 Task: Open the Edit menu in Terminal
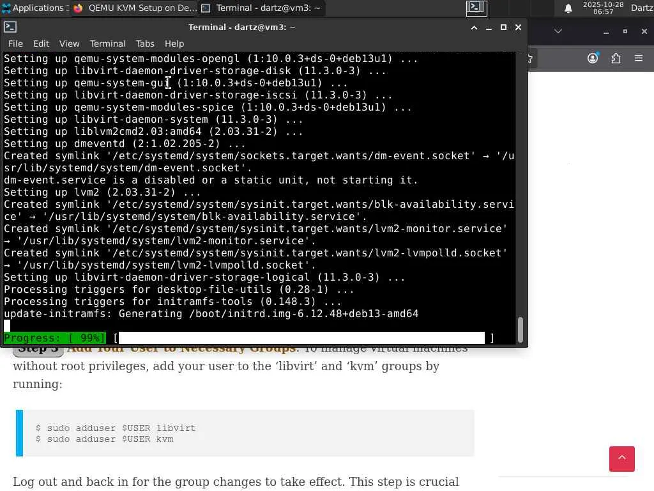[x=41, y=43]
